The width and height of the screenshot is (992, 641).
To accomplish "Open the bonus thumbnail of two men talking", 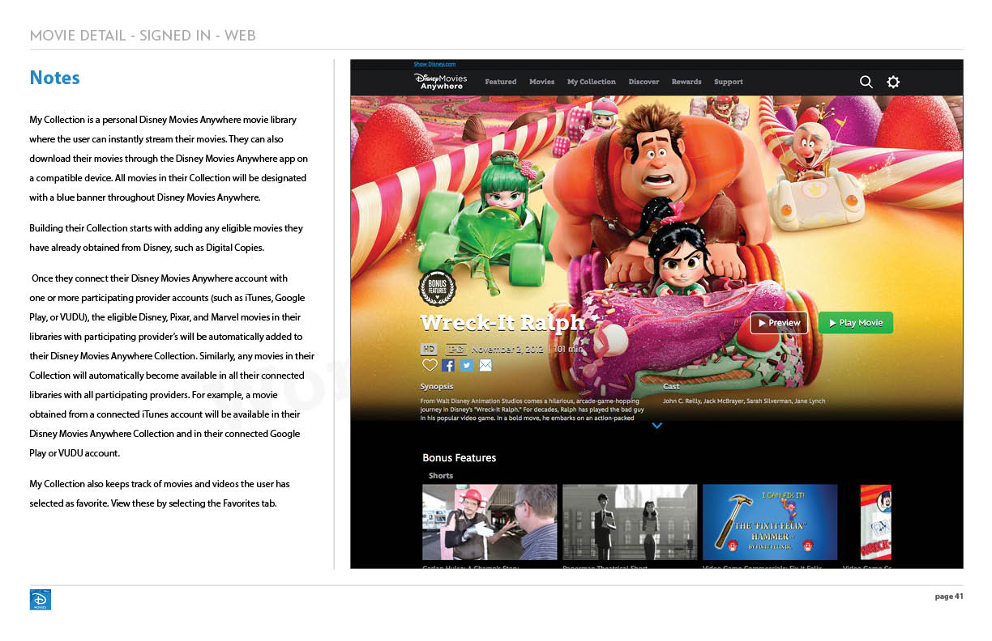I will click(x=490, y=522).
